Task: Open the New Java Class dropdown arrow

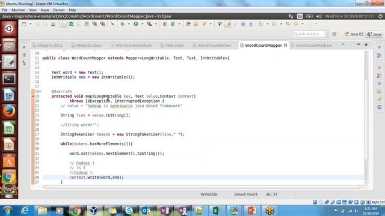Action: pos(179,24)
